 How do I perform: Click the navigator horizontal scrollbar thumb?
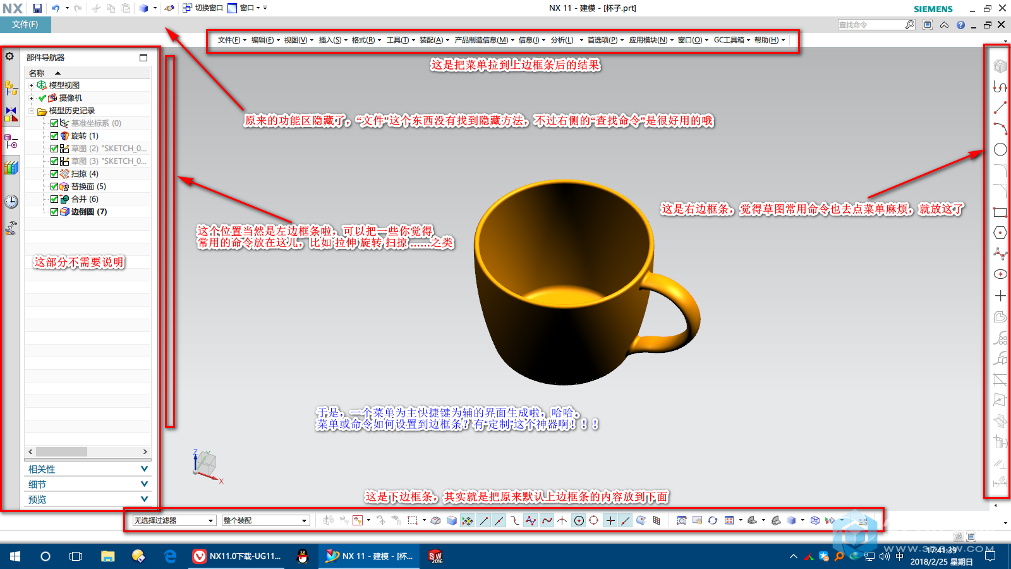(x=61, y=452)
